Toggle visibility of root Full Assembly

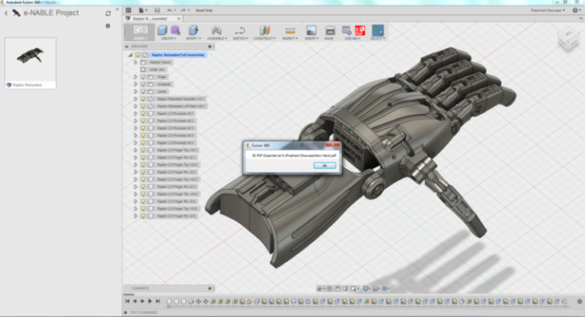[138, 55]
